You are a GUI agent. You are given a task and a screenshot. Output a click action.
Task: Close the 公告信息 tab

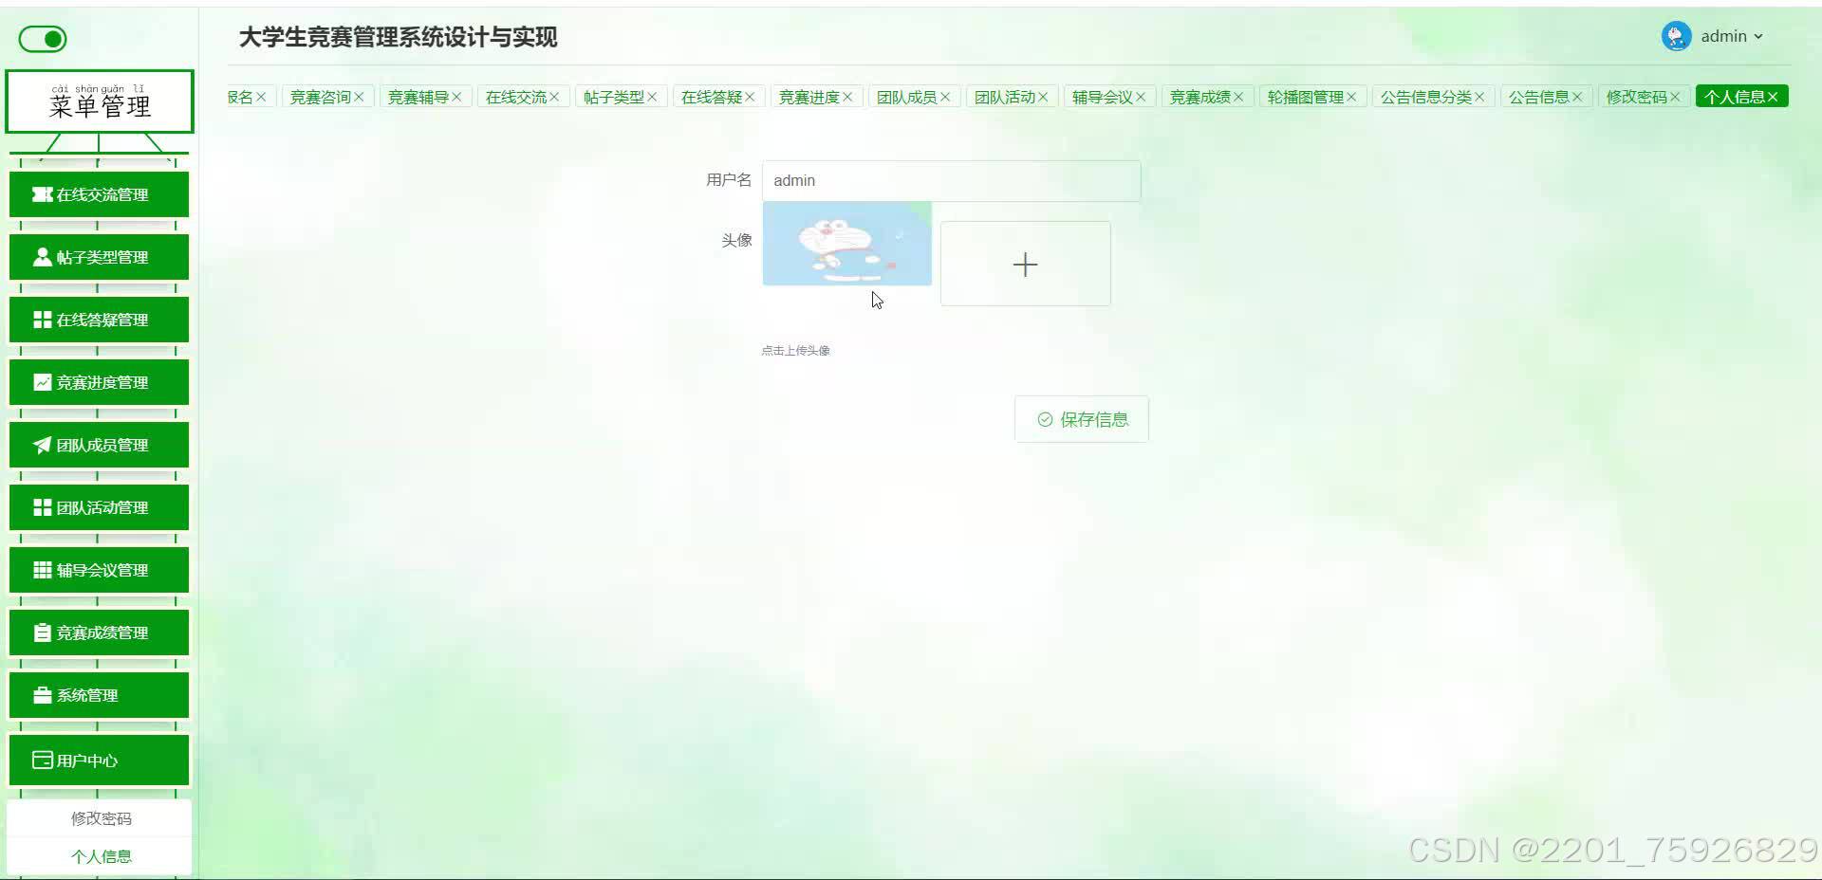pyautogui.click(x=1577, y=96)
